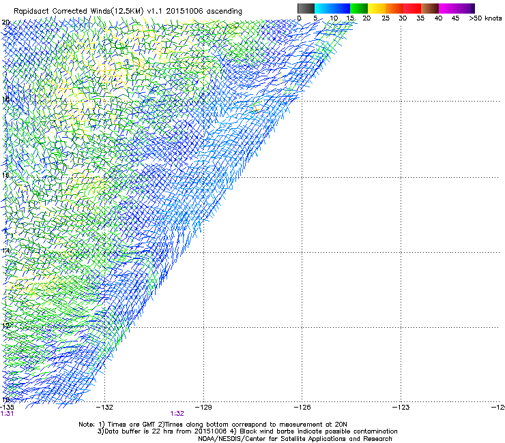Click the '>50 knots' legend label
505x443 pixels.
click(x=485, y=18)
